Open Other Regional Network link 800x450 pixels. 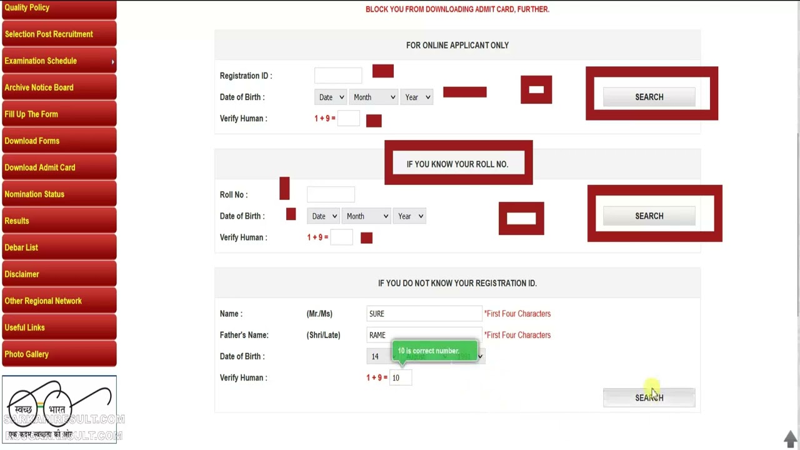(x=59, y=301)
